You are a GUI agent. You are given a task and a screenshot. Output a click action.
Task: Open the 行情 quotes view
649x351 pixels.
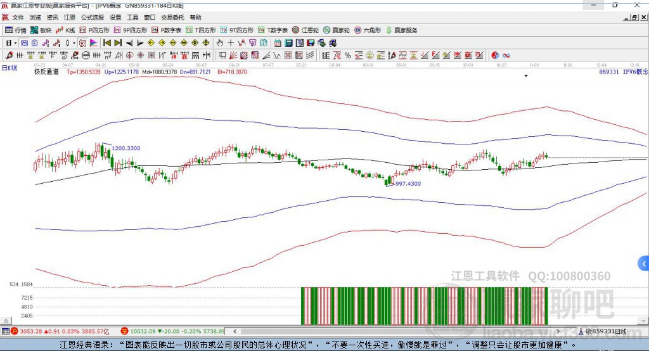(x=15, y=30)
